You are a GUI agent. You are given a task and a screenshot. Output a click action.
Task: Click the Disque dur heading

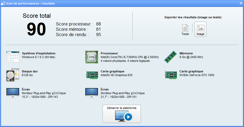(x=30, y=71)
